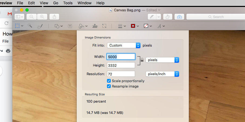Expand the width pixels unit dropdown
This screenshot has height=122, width=245.
point(162,60)
